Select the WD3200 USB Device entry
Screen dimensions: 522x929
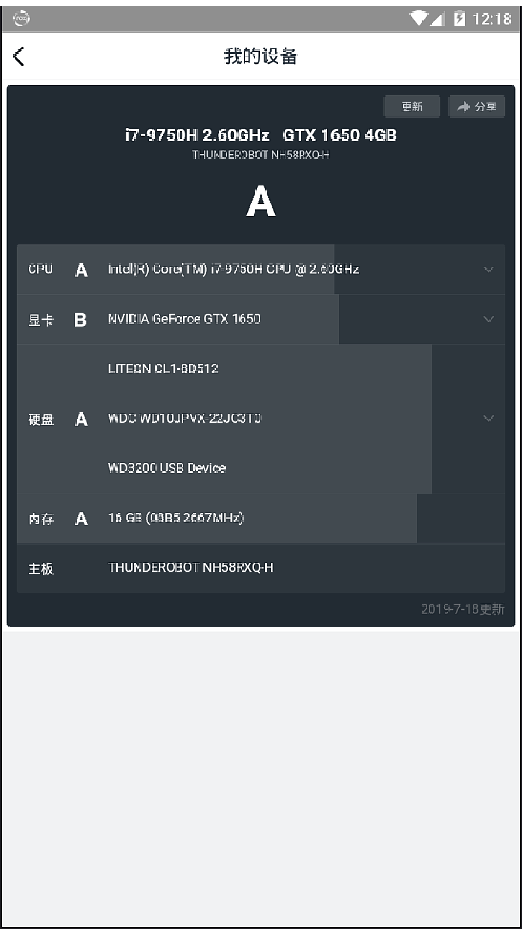[x=166, y=468]
